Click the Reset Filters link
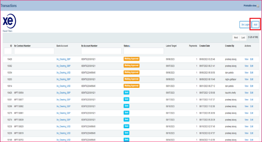 (x=8, y=31)
